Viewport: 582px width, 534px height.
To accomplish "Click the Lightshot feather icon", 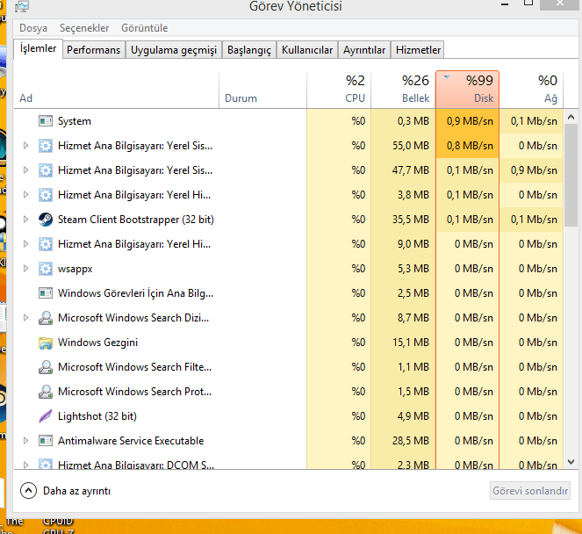I will (x=46, y=416).
